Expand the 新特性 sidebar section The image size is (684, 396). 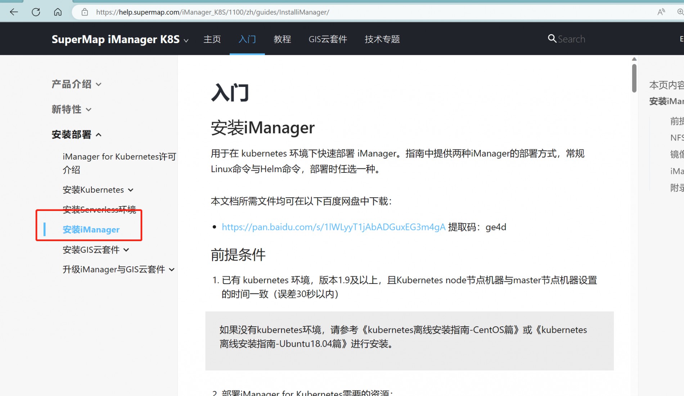71,109
